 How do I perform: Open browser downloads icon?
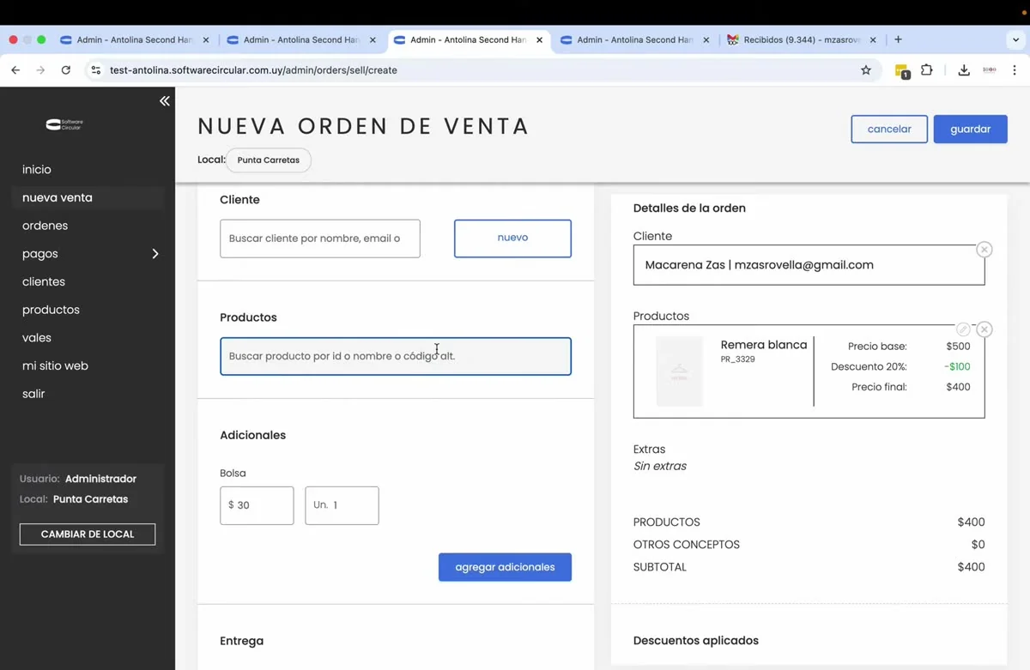964,70
